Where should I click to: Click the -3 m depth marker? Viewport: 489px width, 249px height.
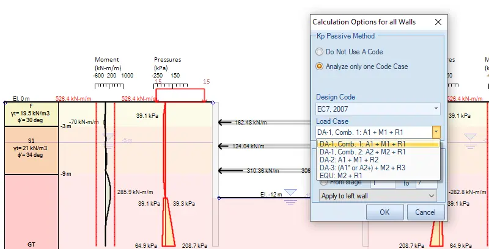pyautogui.click(x=65, y=126)
